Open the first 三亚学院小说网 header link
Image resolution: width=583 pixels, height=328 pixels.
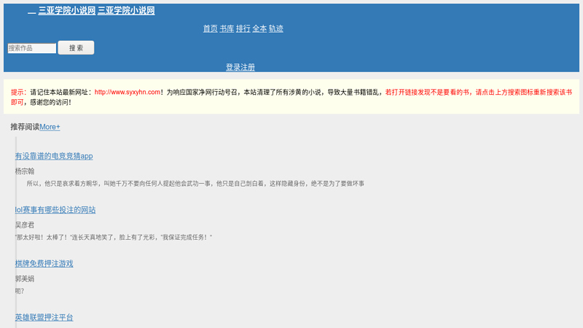tap(67, 10)
